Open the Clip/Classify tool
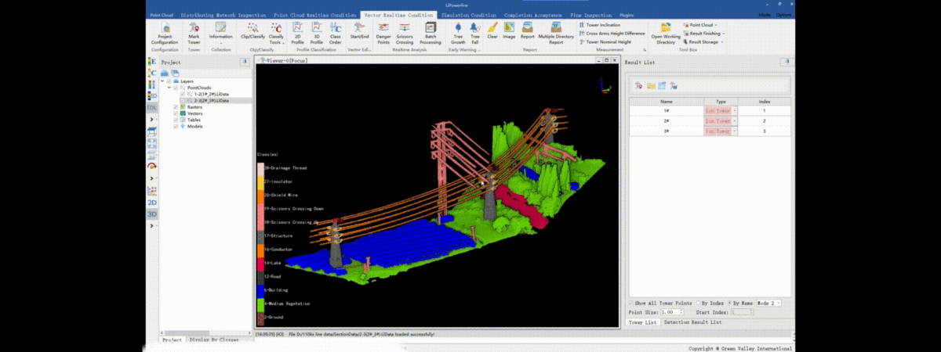 [253, 31]
